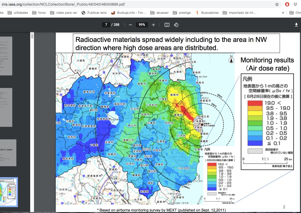Click the zoom out minus icon
Screen dimensions: 301x213
coord(130,25)
